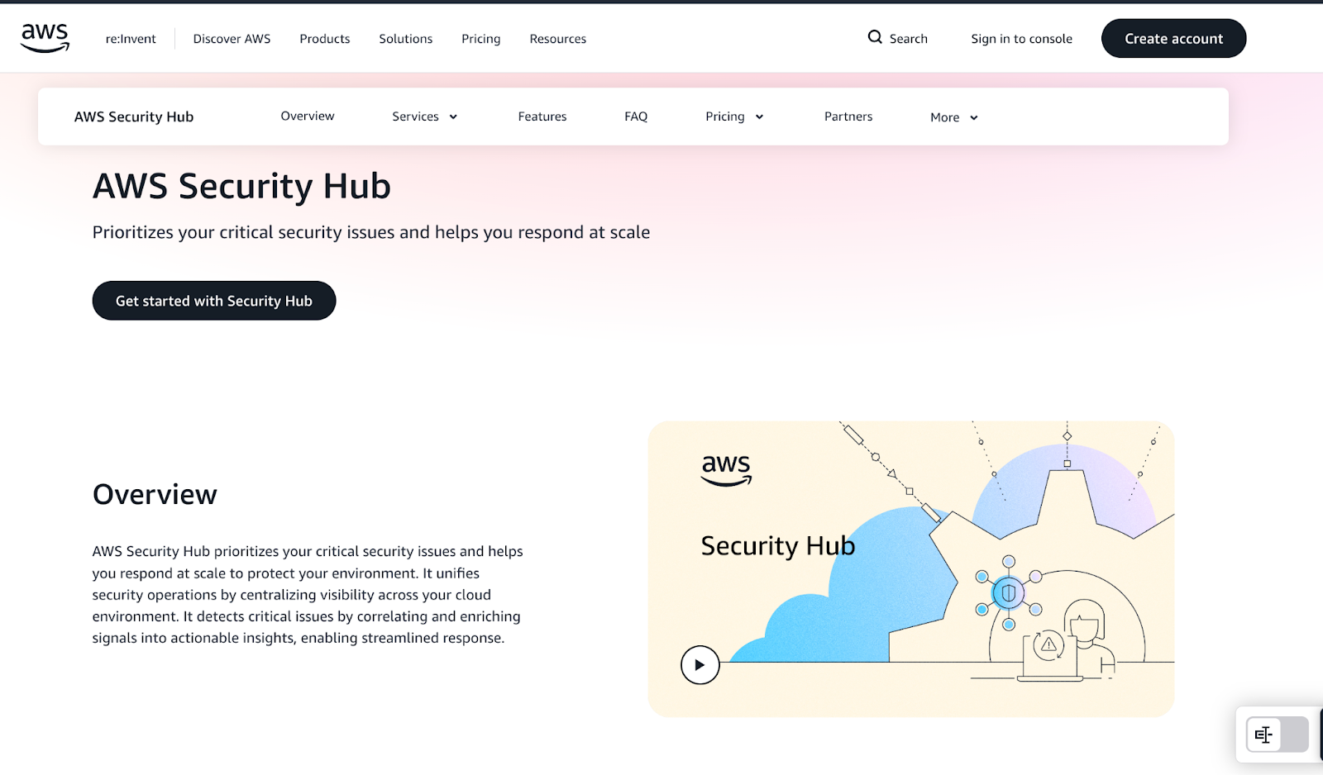Screen dimensions: 1323x775
Task: Click the AWS Security Hub heading link
Action: (133, 116)
